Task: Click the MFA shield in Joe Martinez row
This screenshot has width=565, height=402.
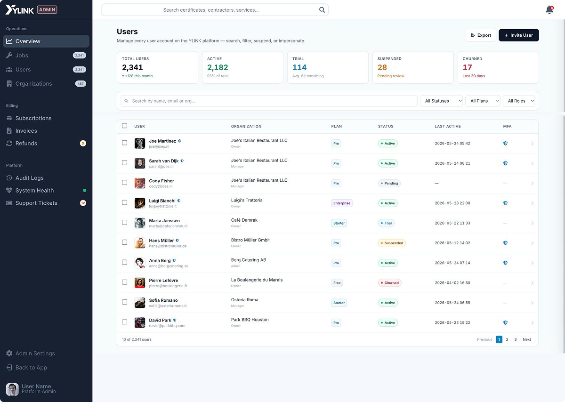Action: (x=505, y=144)
